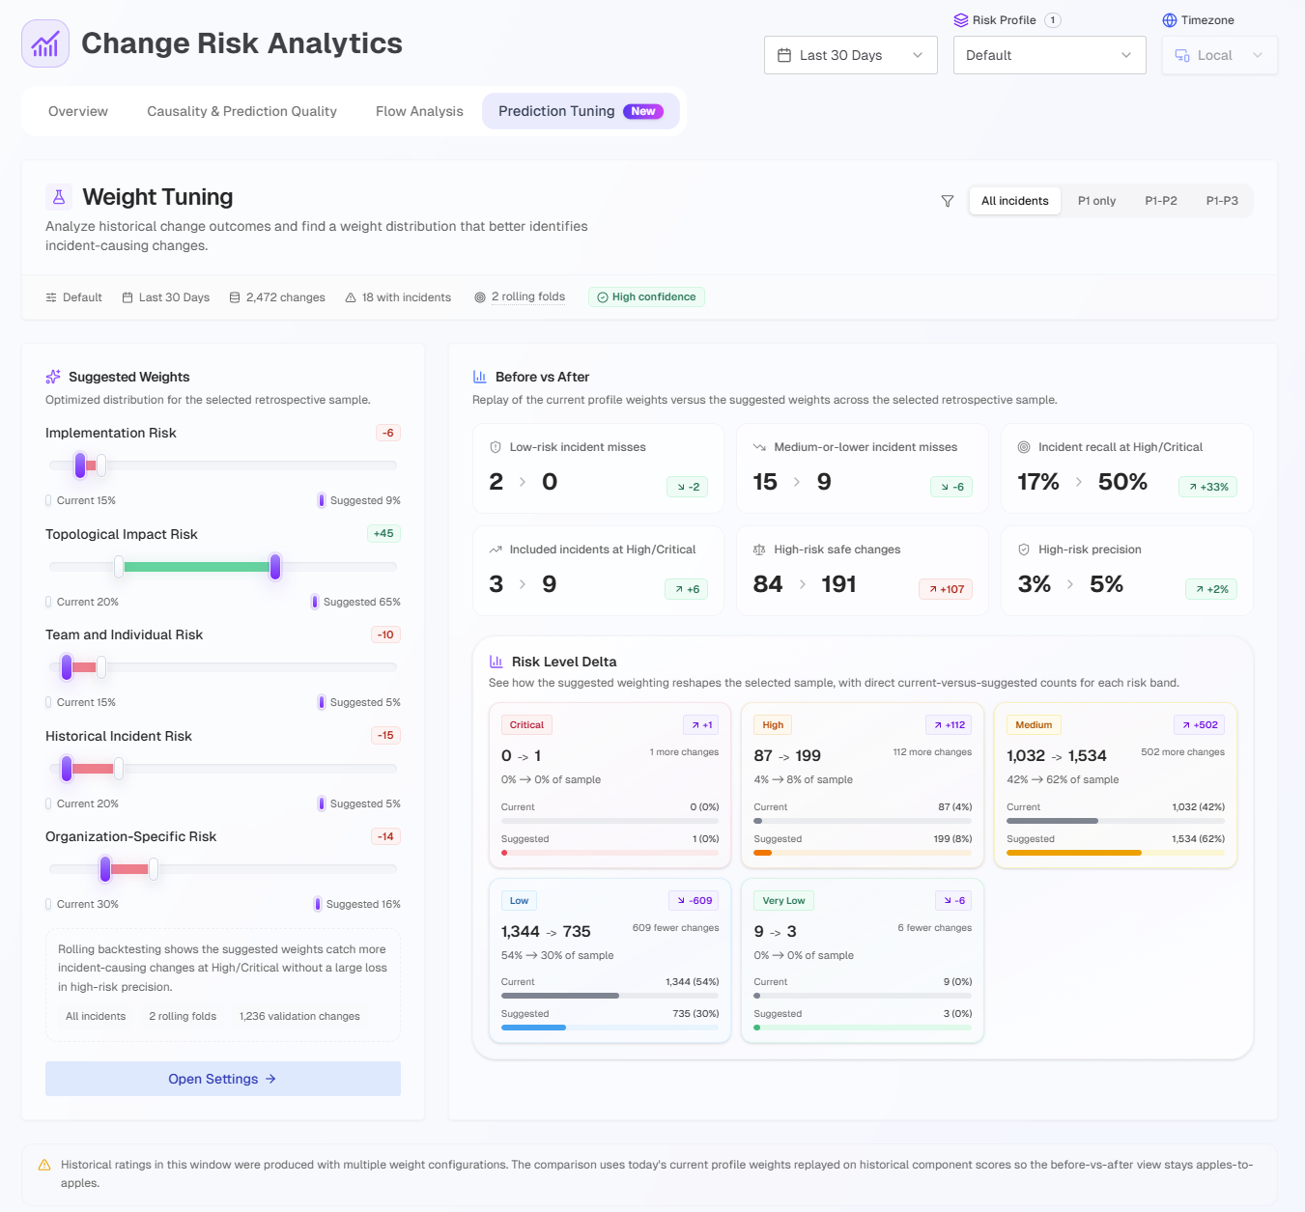Open the Local timezone dropdown
This screenshot has width=1305, height=1212.
click(x=1219, y=55)
